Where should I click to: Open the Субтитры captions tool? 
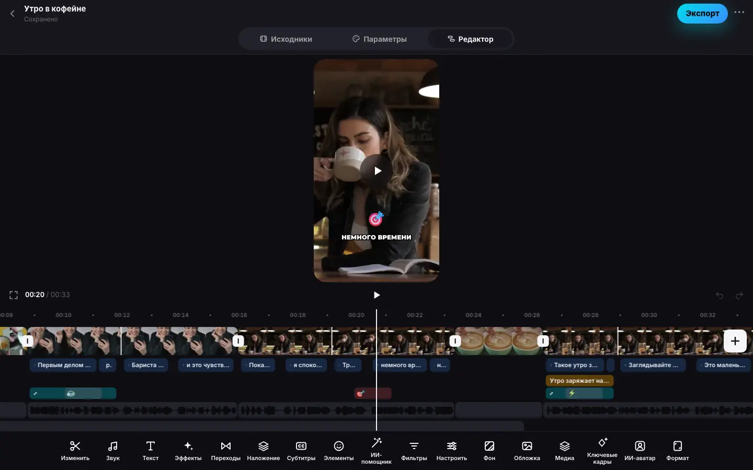pos(301,451)
